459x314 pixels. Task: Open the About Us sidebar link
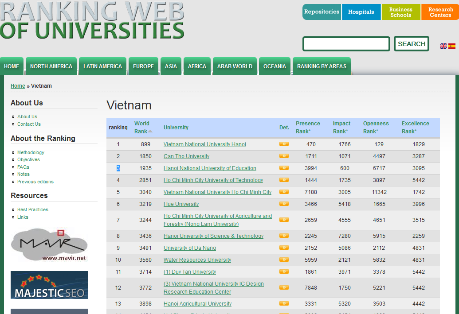tap(27, 116)
